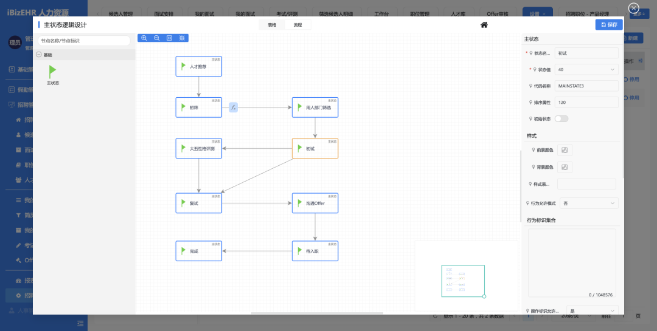Open the 背景颜色 color picker

coord(565,167)
